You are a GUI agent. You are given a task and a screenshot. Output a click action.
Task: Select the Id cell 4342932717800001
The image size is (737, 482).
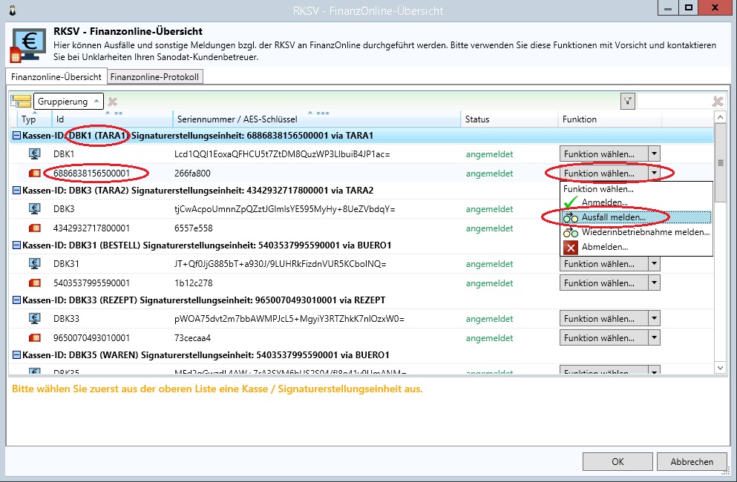[x=91, y=228]
